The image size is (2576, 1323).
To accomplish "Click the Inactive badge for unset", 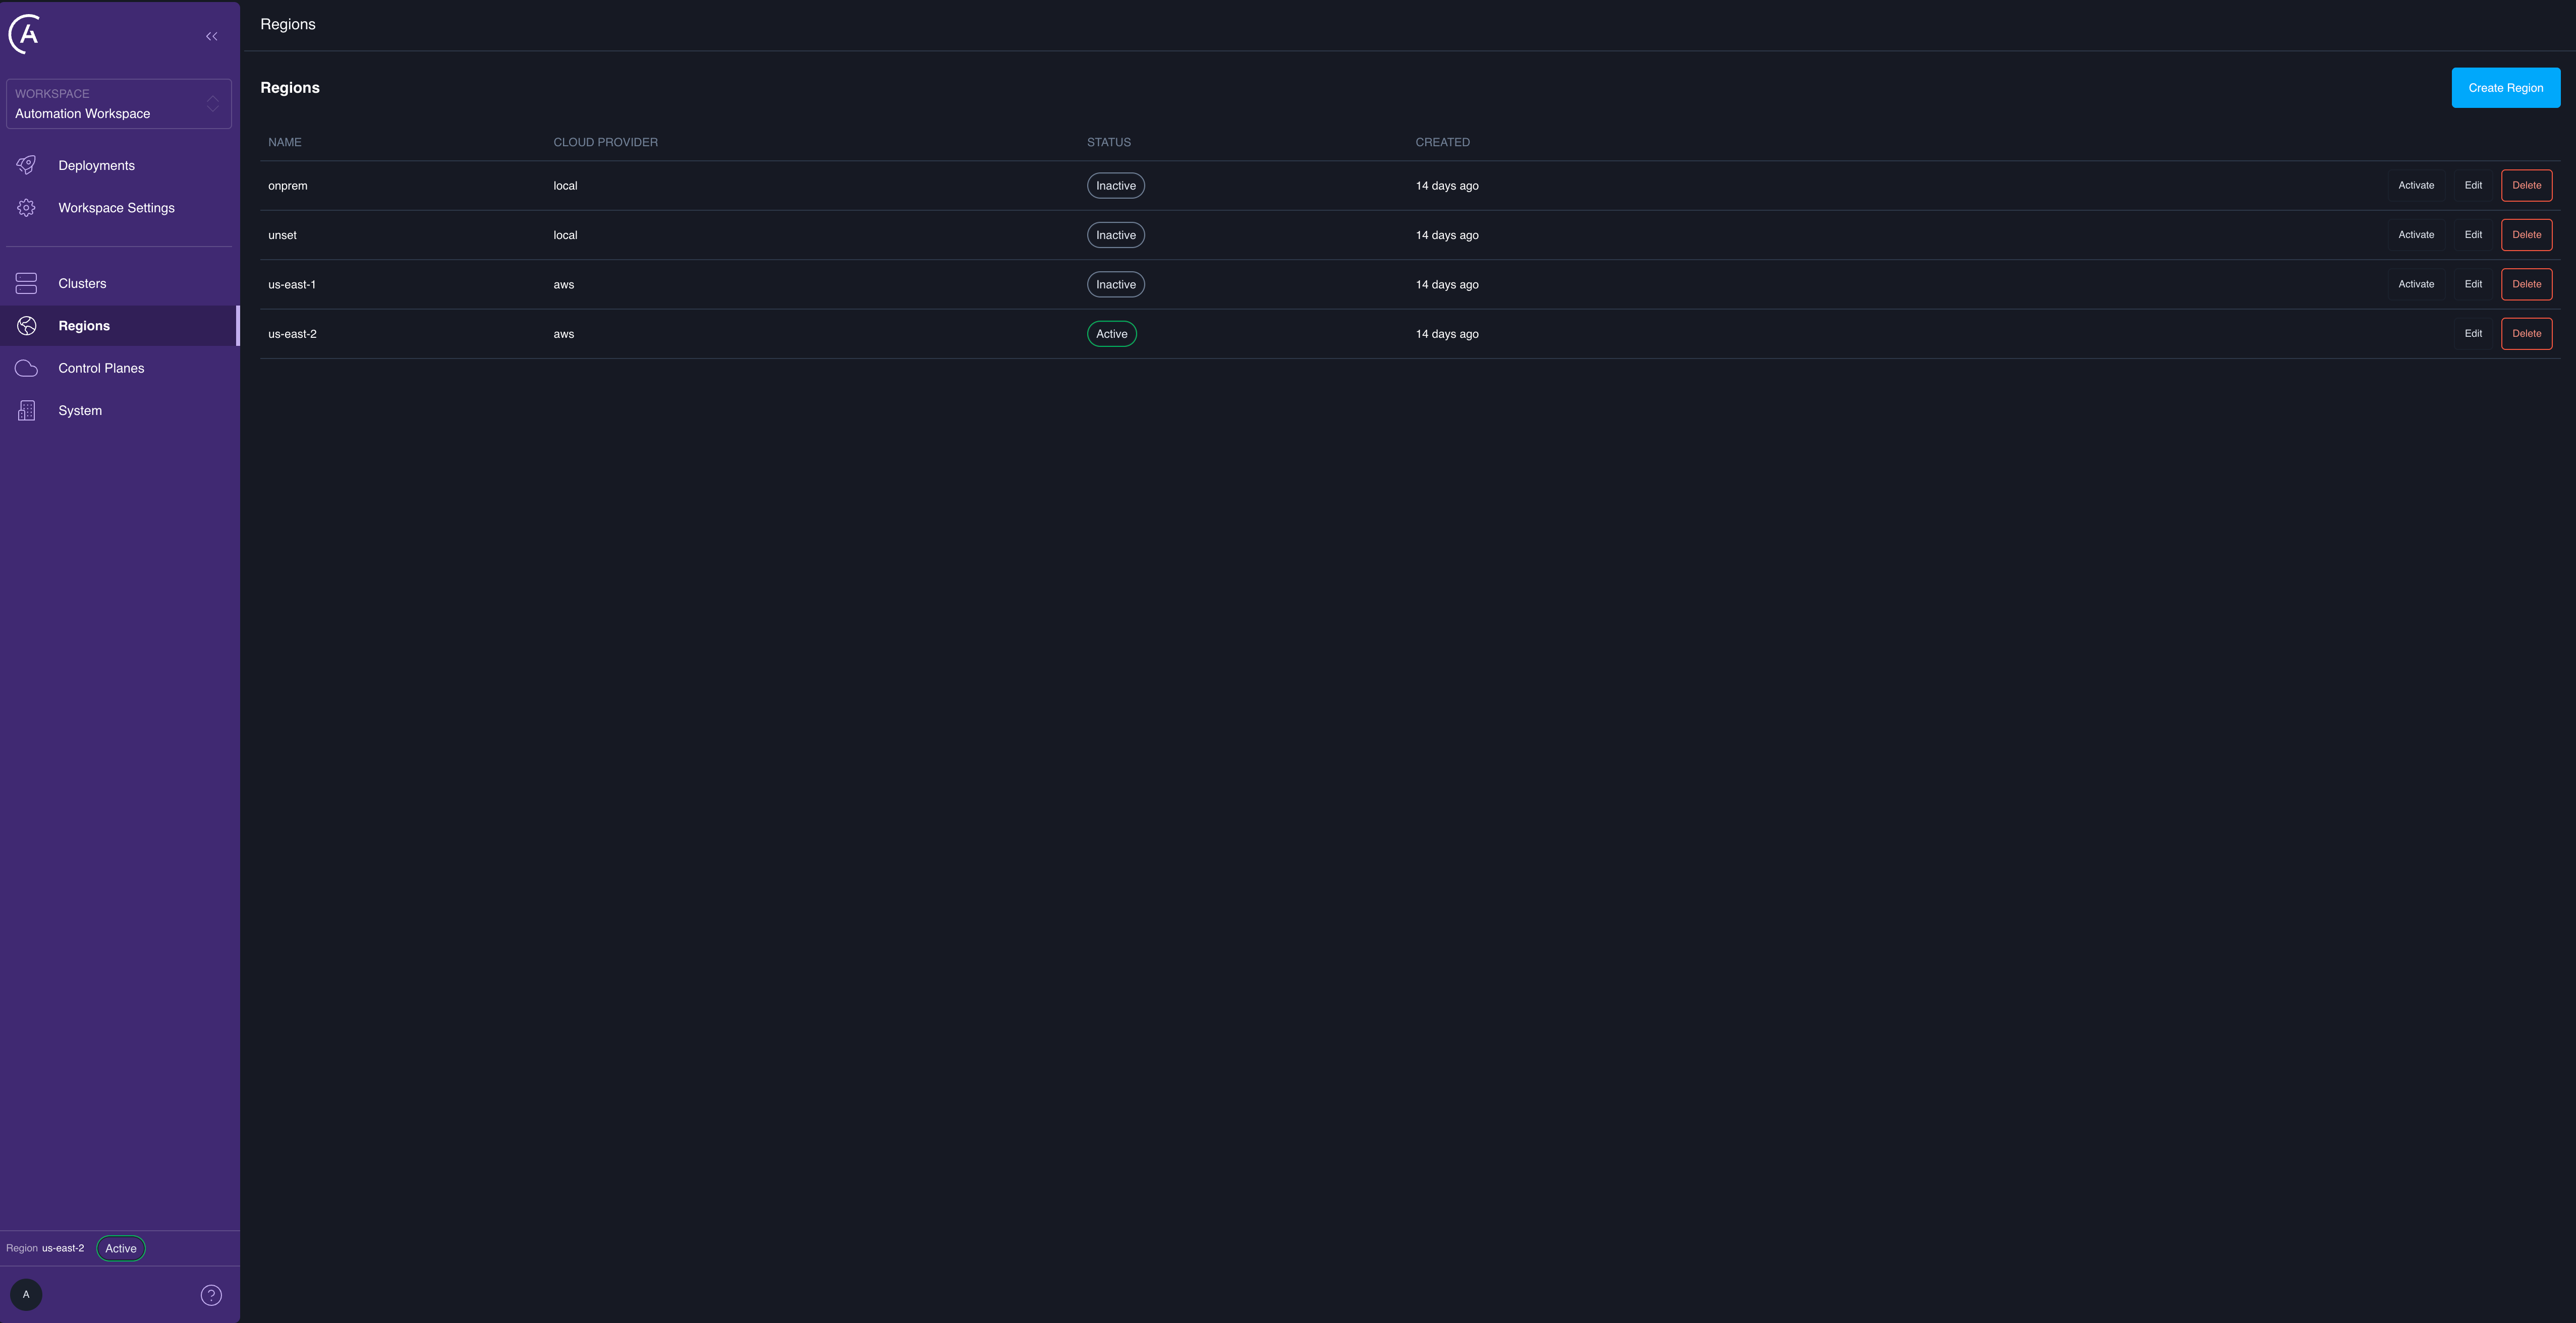I will pyautogui.click(x=1115, y=236).
